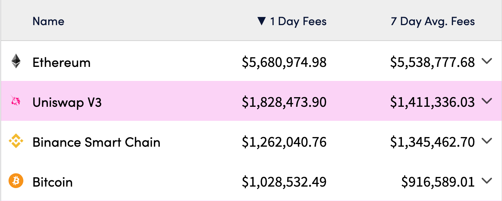Expand the Ethereum row chevron

click(487, 61)
